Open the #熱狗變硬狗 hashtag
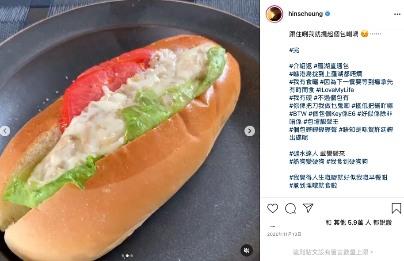This screenshot has height=261, width=404. [307, 161]
